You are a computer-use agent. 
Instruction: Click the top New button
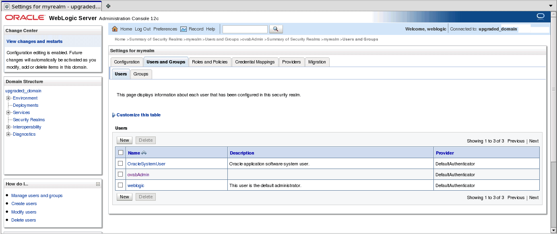[124, 140]
